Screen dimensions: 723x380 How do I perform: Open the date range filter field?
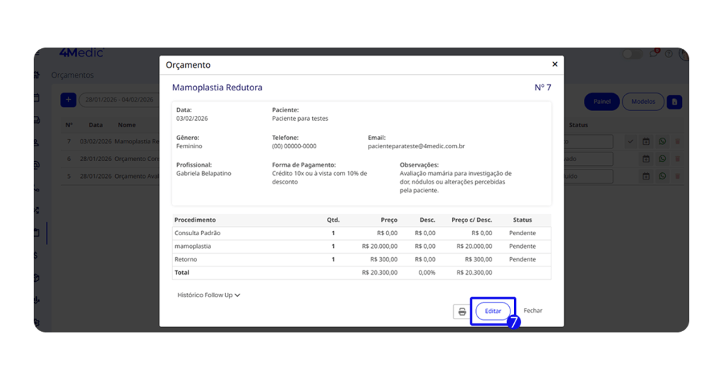point(119,100)
